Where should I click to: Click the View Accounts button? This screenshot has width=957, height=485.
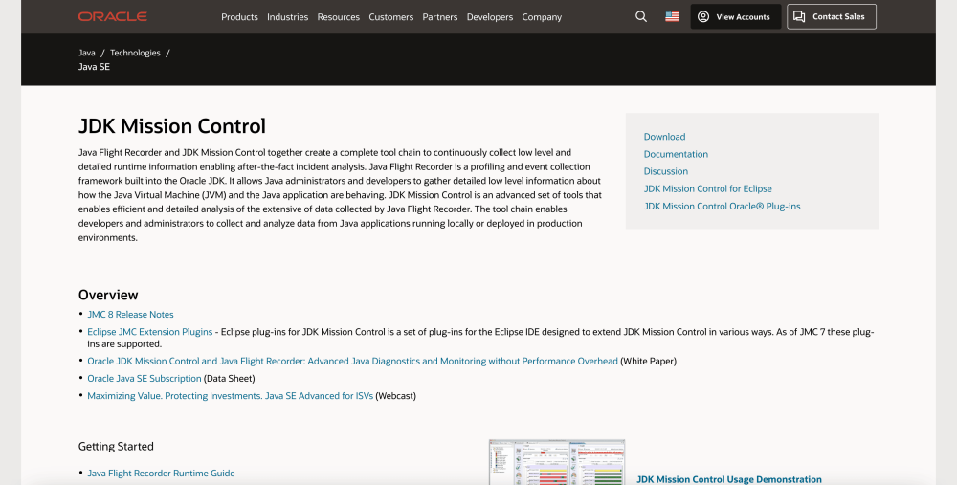coord(735,16)
